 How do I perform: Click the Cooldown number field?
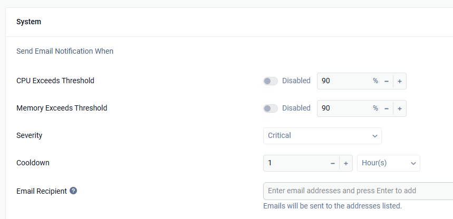tap(295, 163)
